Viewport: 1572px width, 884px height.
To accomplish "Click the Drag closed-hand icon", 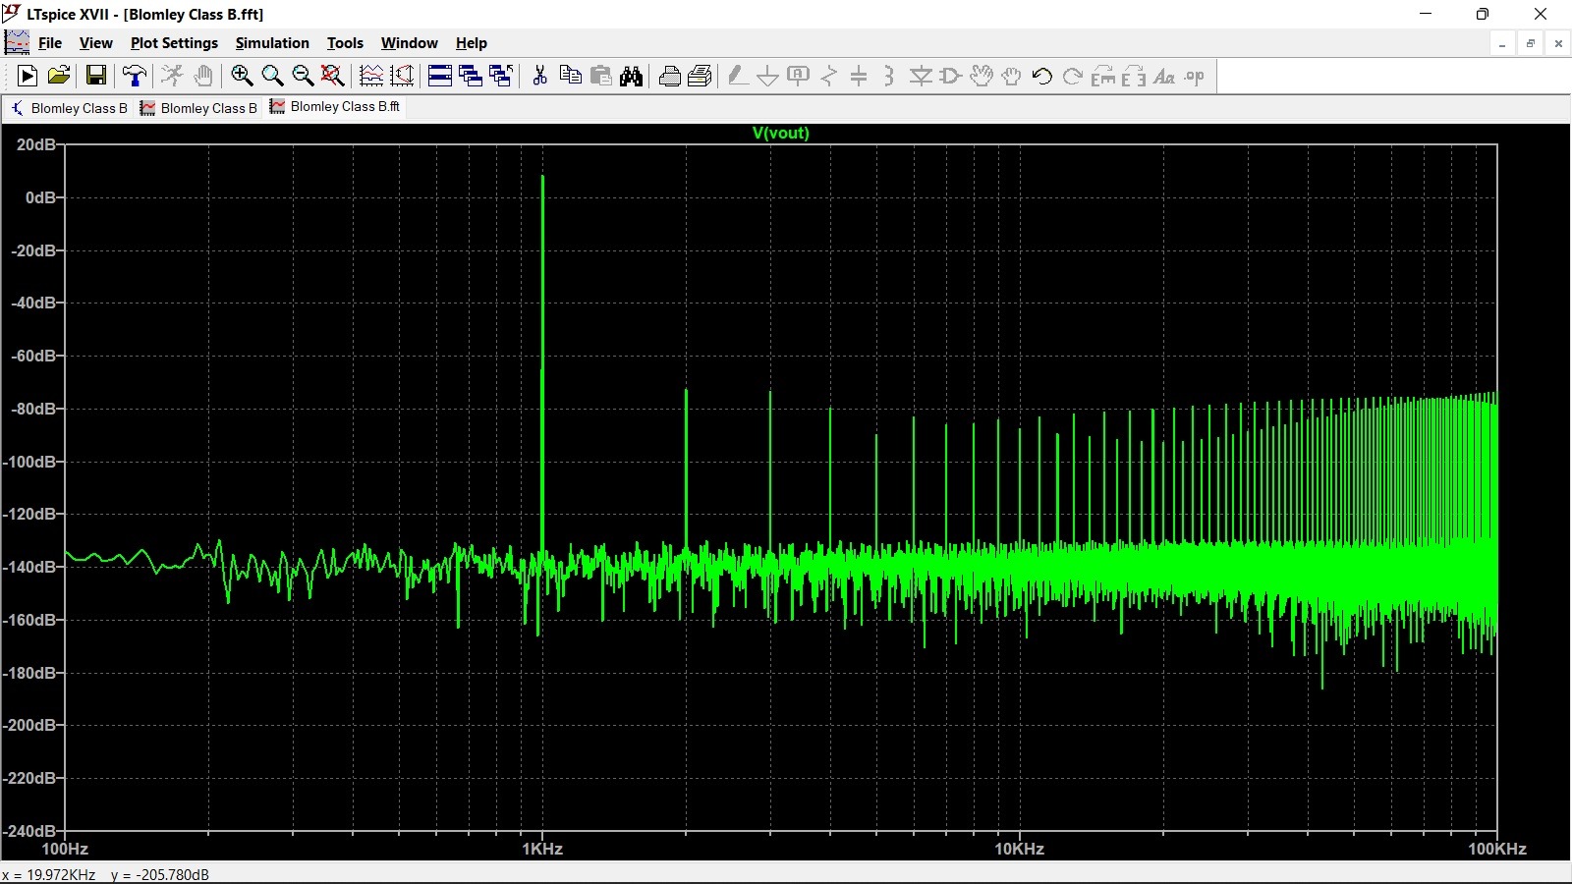I will 1011,76.
